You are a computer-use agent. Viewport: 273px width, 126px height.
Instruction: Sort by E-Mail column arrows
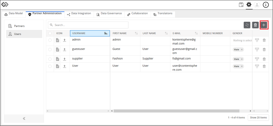[x=196, y=33]
